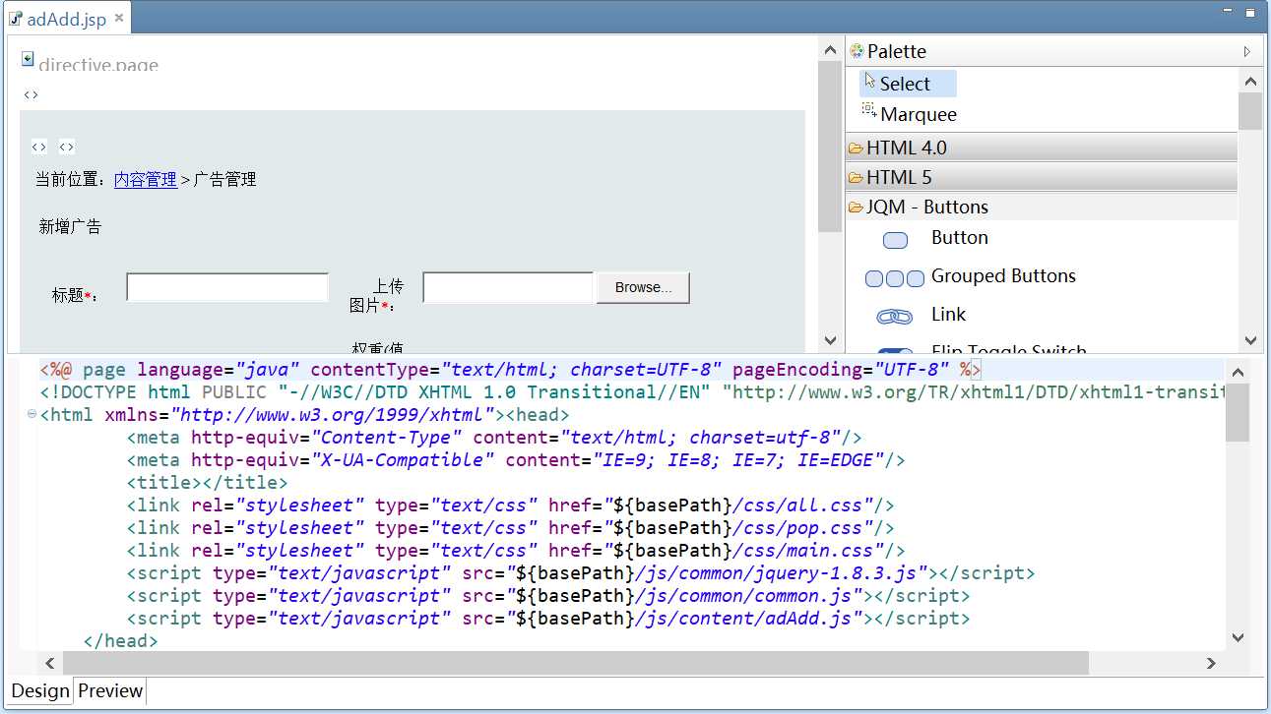The width and height of the screenshot is (1271, 714).
Task: Click the closing </head> tag line
Action: (120, 640)
